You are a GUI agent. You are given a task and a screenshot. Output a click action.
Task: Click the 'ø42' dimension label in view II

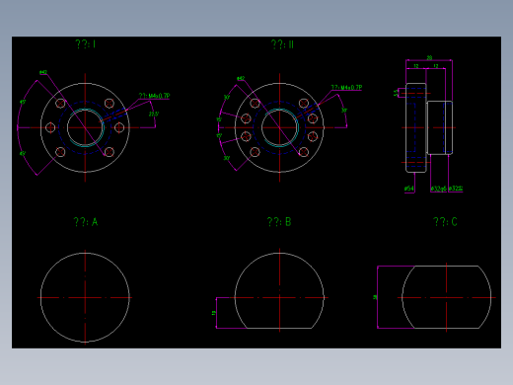[x=241, y=78]
